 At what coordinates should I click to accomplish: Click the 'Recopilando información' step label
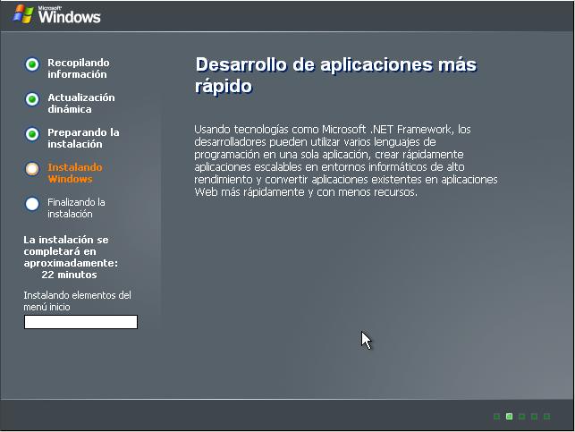coord(79,69)
